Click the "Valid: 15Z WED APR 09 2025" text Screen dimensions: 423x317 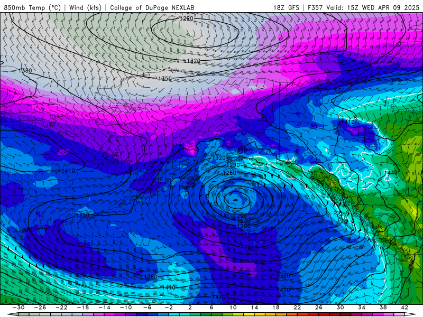[x=374, y=7]
